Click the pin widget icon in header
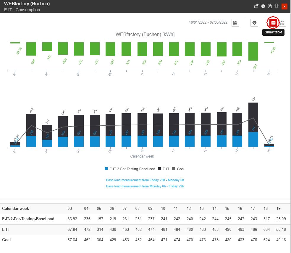Screen dimensions: 291x253 tap(256, 6)
